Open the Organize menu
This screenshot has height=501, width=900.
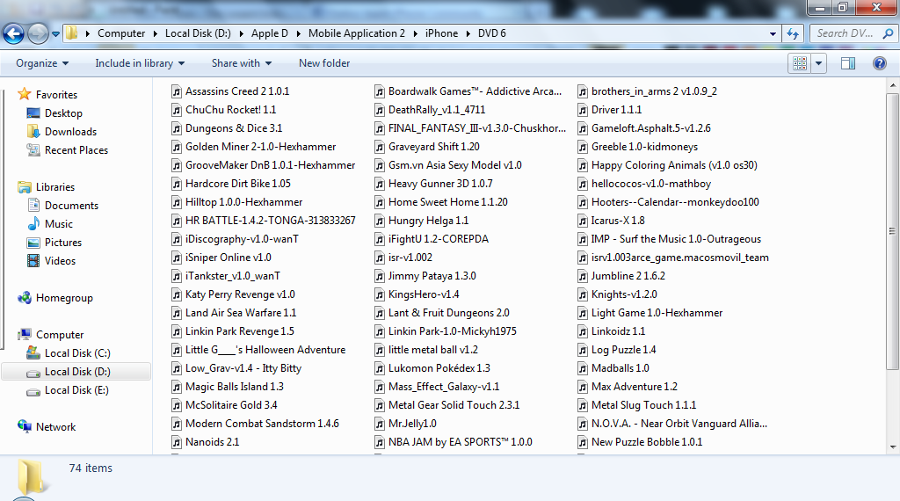click(x=42, y=63)
